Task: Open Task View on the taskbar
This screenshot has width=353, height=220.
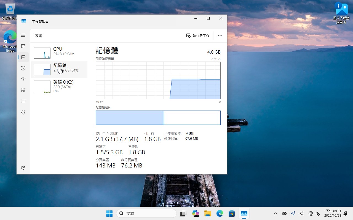Action: tap(183, 213)
